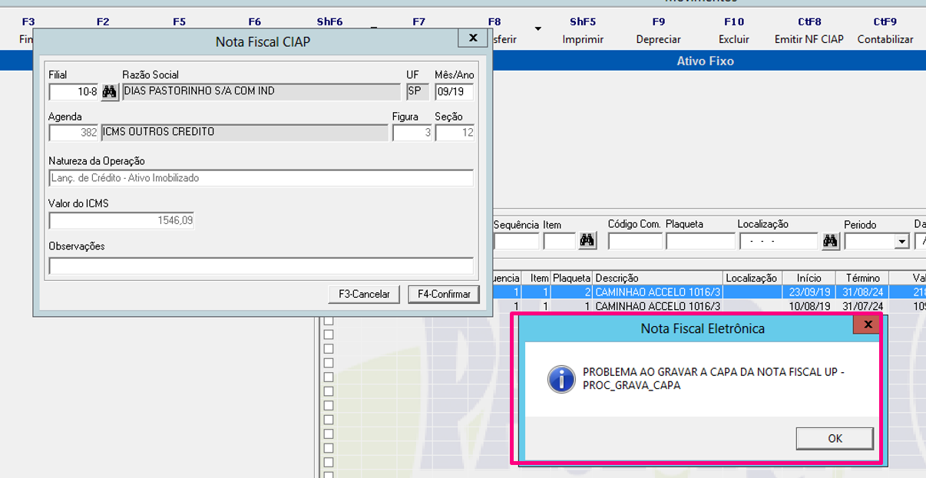Click into the Filial field showing 10-8
926x478 pixels.
click(x=74, y=92)
